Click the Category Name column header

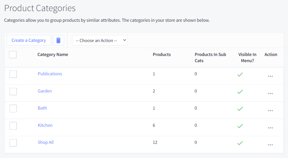click(53, 55)
